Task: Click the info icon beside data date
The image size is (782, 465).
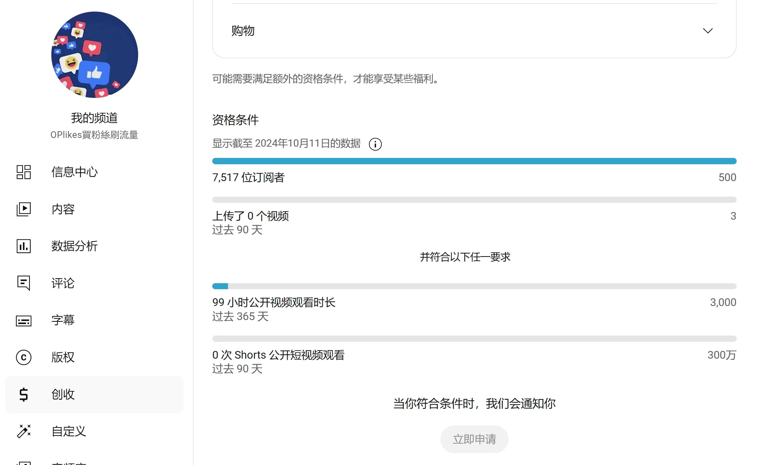Action: pyautogui.click(x=375, y=144)
